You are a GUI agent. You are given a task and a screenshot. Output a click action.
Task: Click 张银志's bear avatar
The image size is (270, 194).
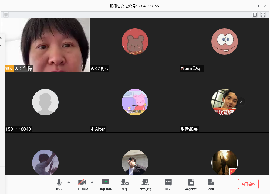pos(135,41)
